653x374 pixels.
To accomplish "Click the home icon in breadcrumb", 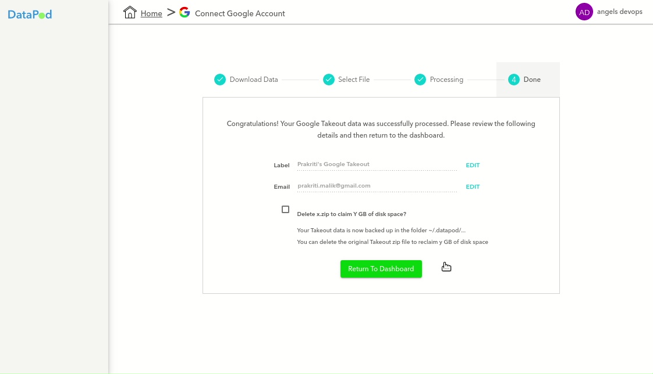I will [x=130, y=13].
